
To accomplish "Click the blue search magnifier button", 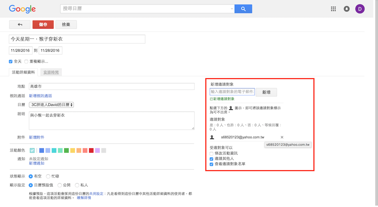I will point(243,9).
